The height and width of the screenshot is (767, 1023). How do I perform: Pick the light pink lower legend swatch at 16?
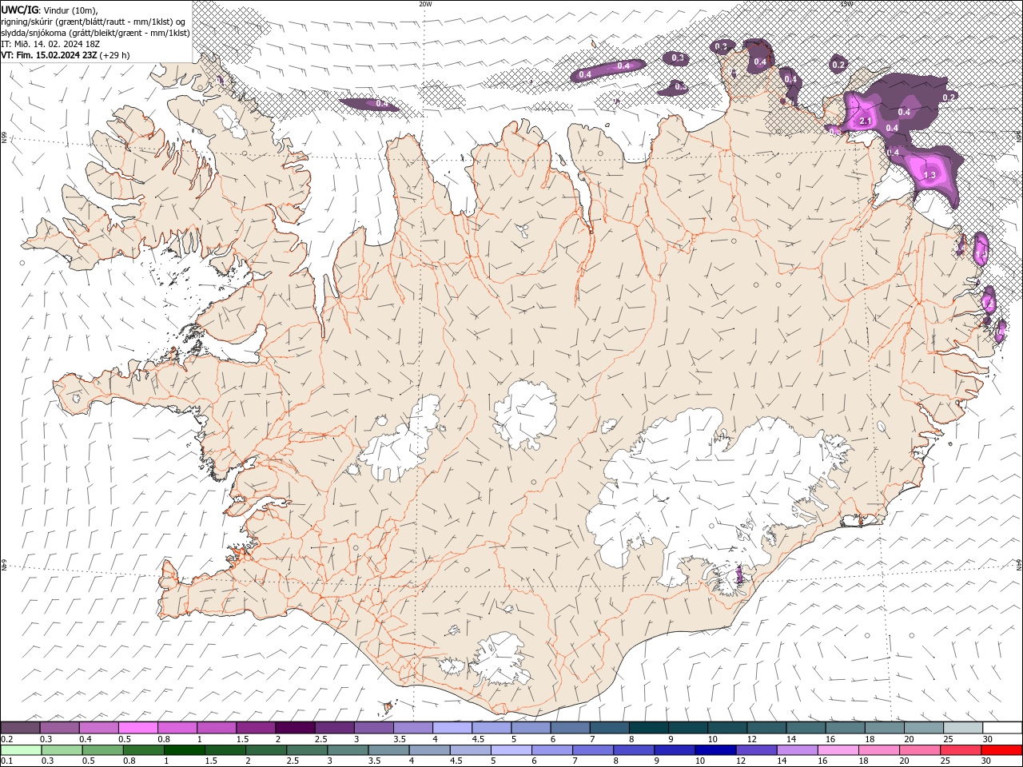point(838,750)
